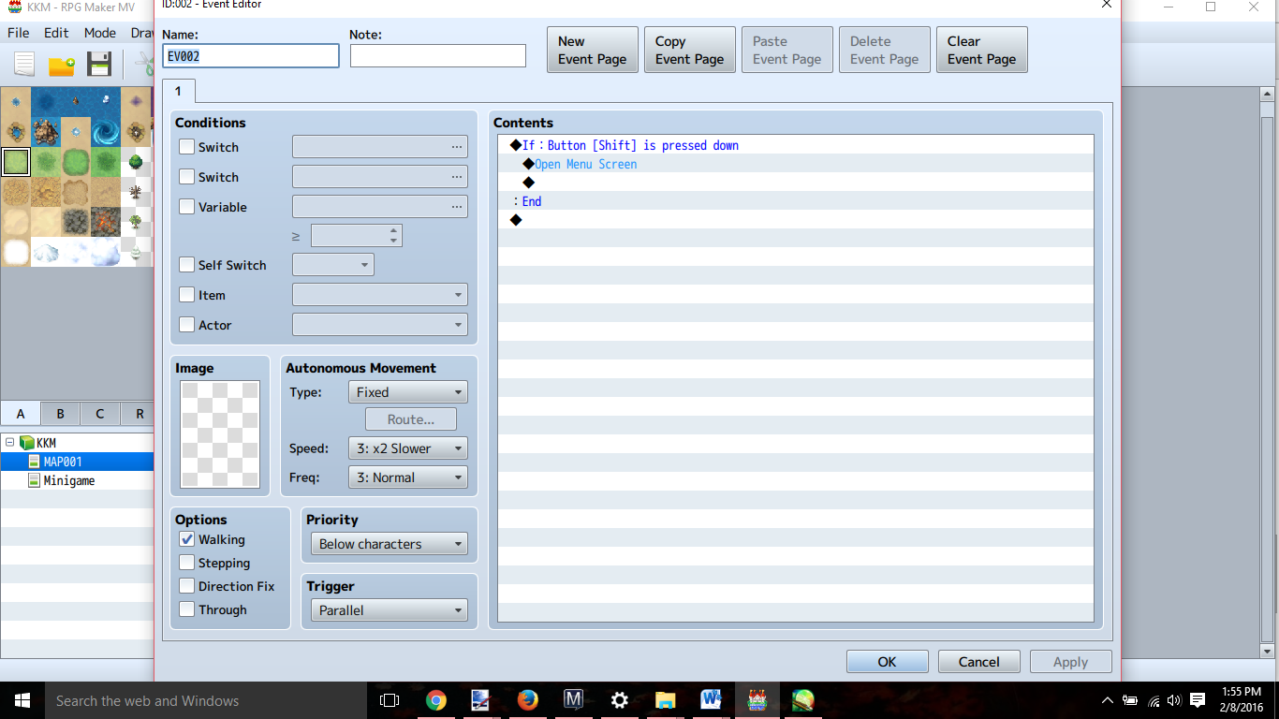The height and width of the screenshot is (719, 1279).
Task: Select the lava rock tile in palette
Action: pyautogui.click(x=106, y=222)
